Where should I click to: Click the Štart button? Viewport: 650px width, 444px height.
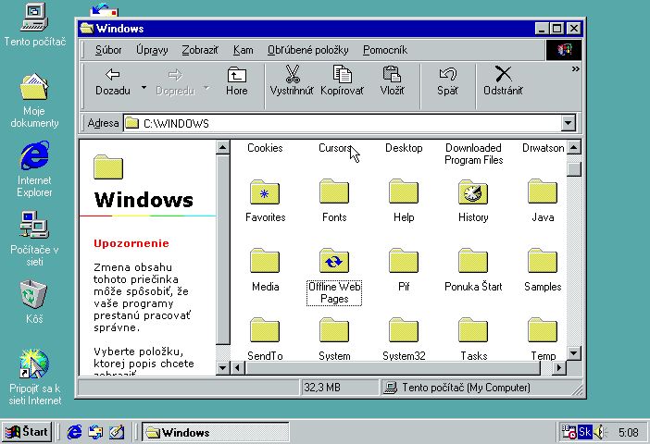(x=27, y=432)
